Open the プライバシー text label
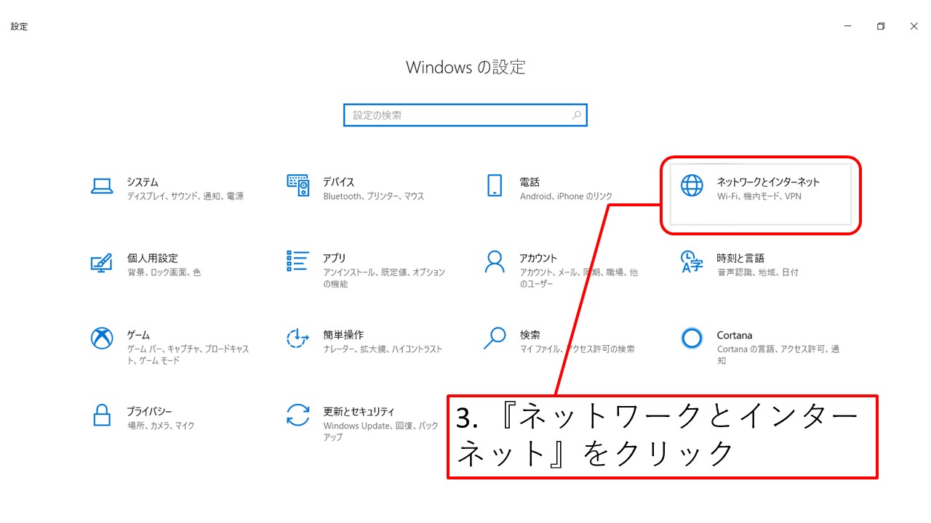 click(x=149, y=411)
